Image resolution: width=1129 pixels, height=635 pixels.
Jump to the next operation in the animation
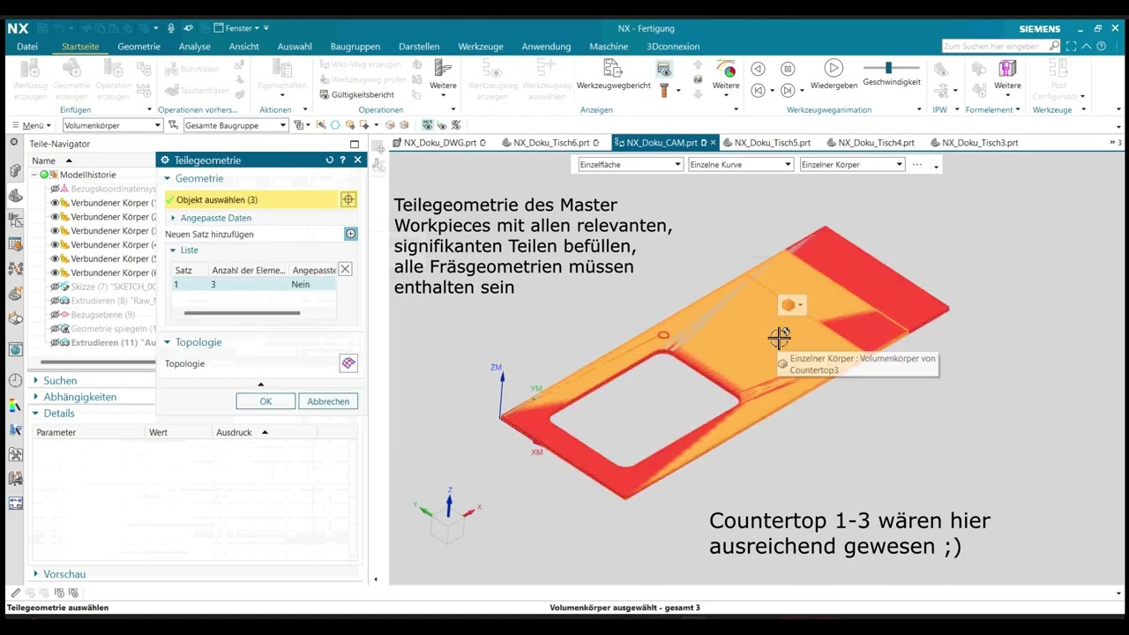point(788,90)
